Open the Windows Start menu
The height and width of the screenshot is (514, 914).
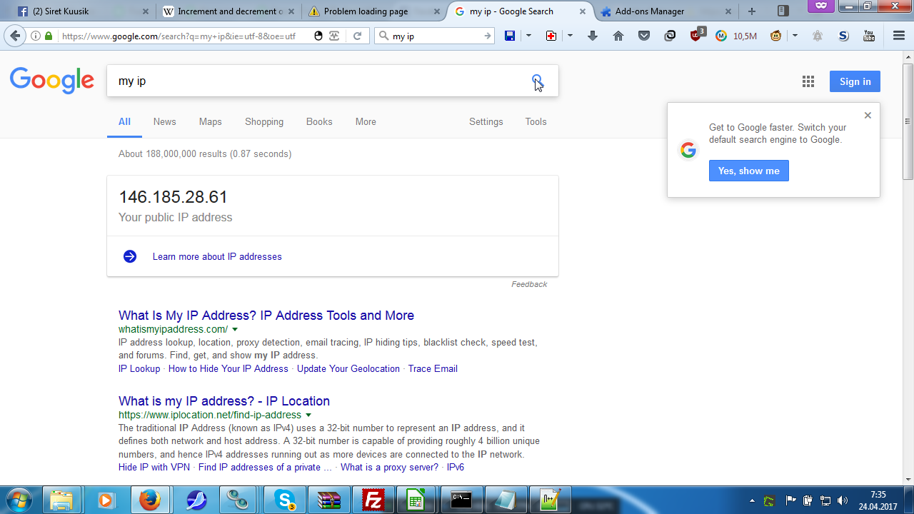pyautogui.click(x=19, y=500)
